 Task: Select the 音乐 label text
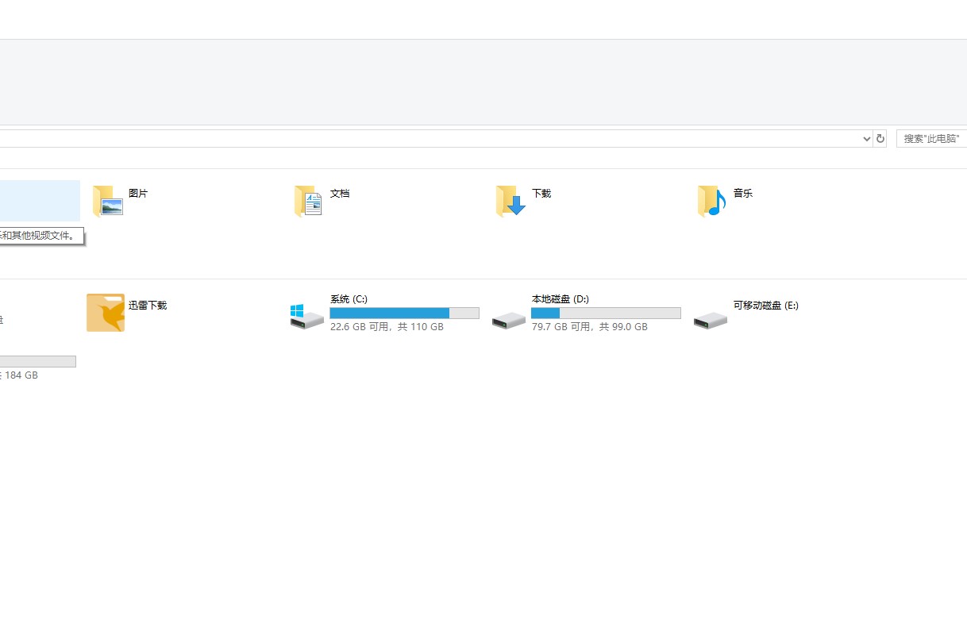(x=743, y=193)
